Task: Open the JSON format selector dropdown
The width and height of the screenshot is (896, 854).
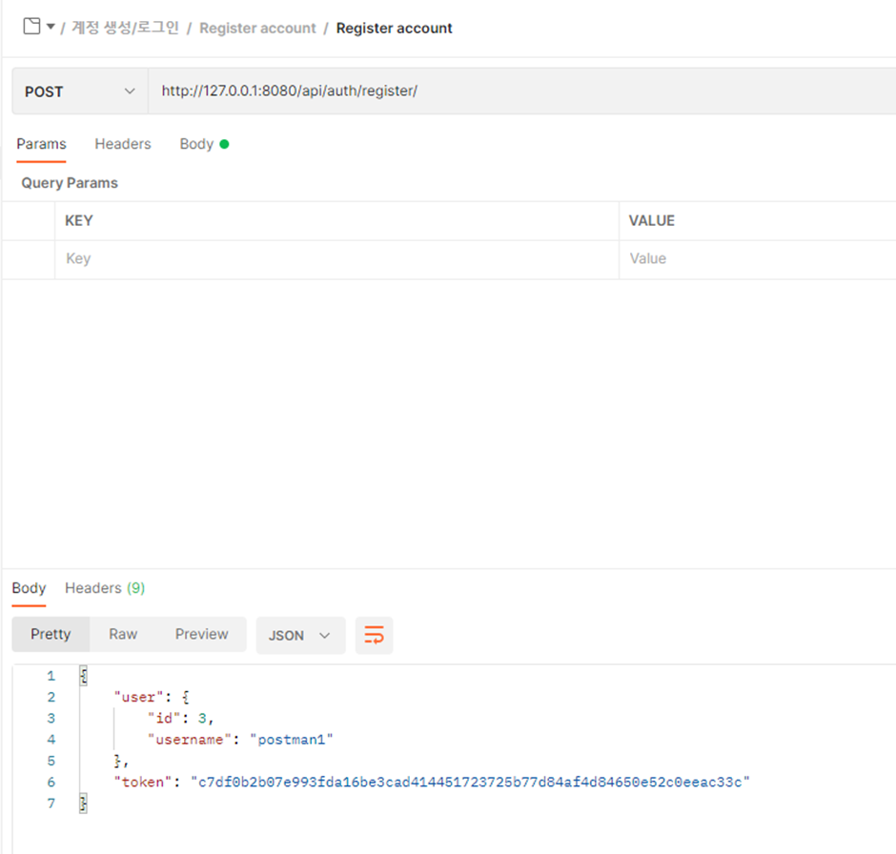Action: [x=300, y=635]
